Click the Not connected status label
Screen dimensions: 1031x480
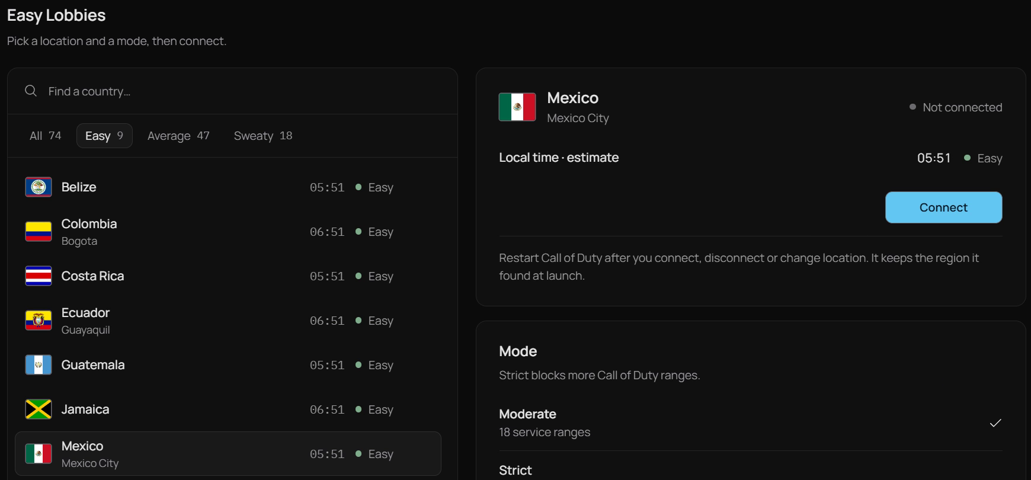[x=962, y=107]
